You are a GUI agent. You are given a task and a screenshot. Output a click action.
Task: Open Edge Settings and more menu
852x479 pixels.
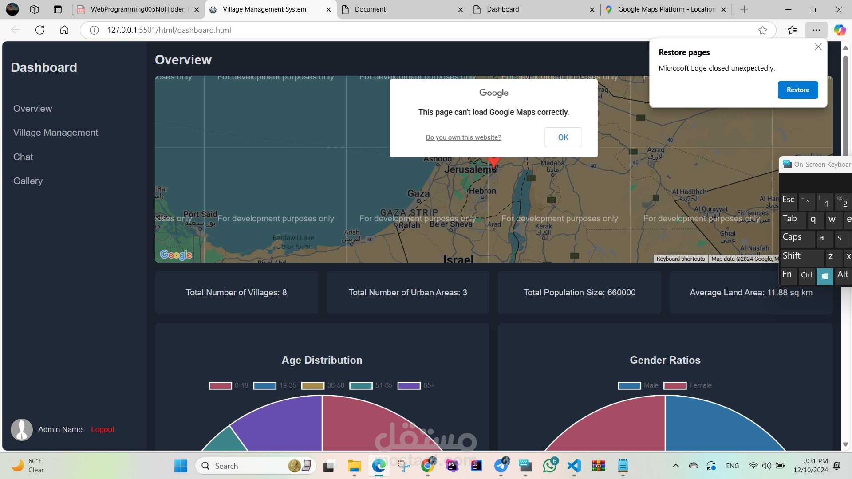click(816, 30)
